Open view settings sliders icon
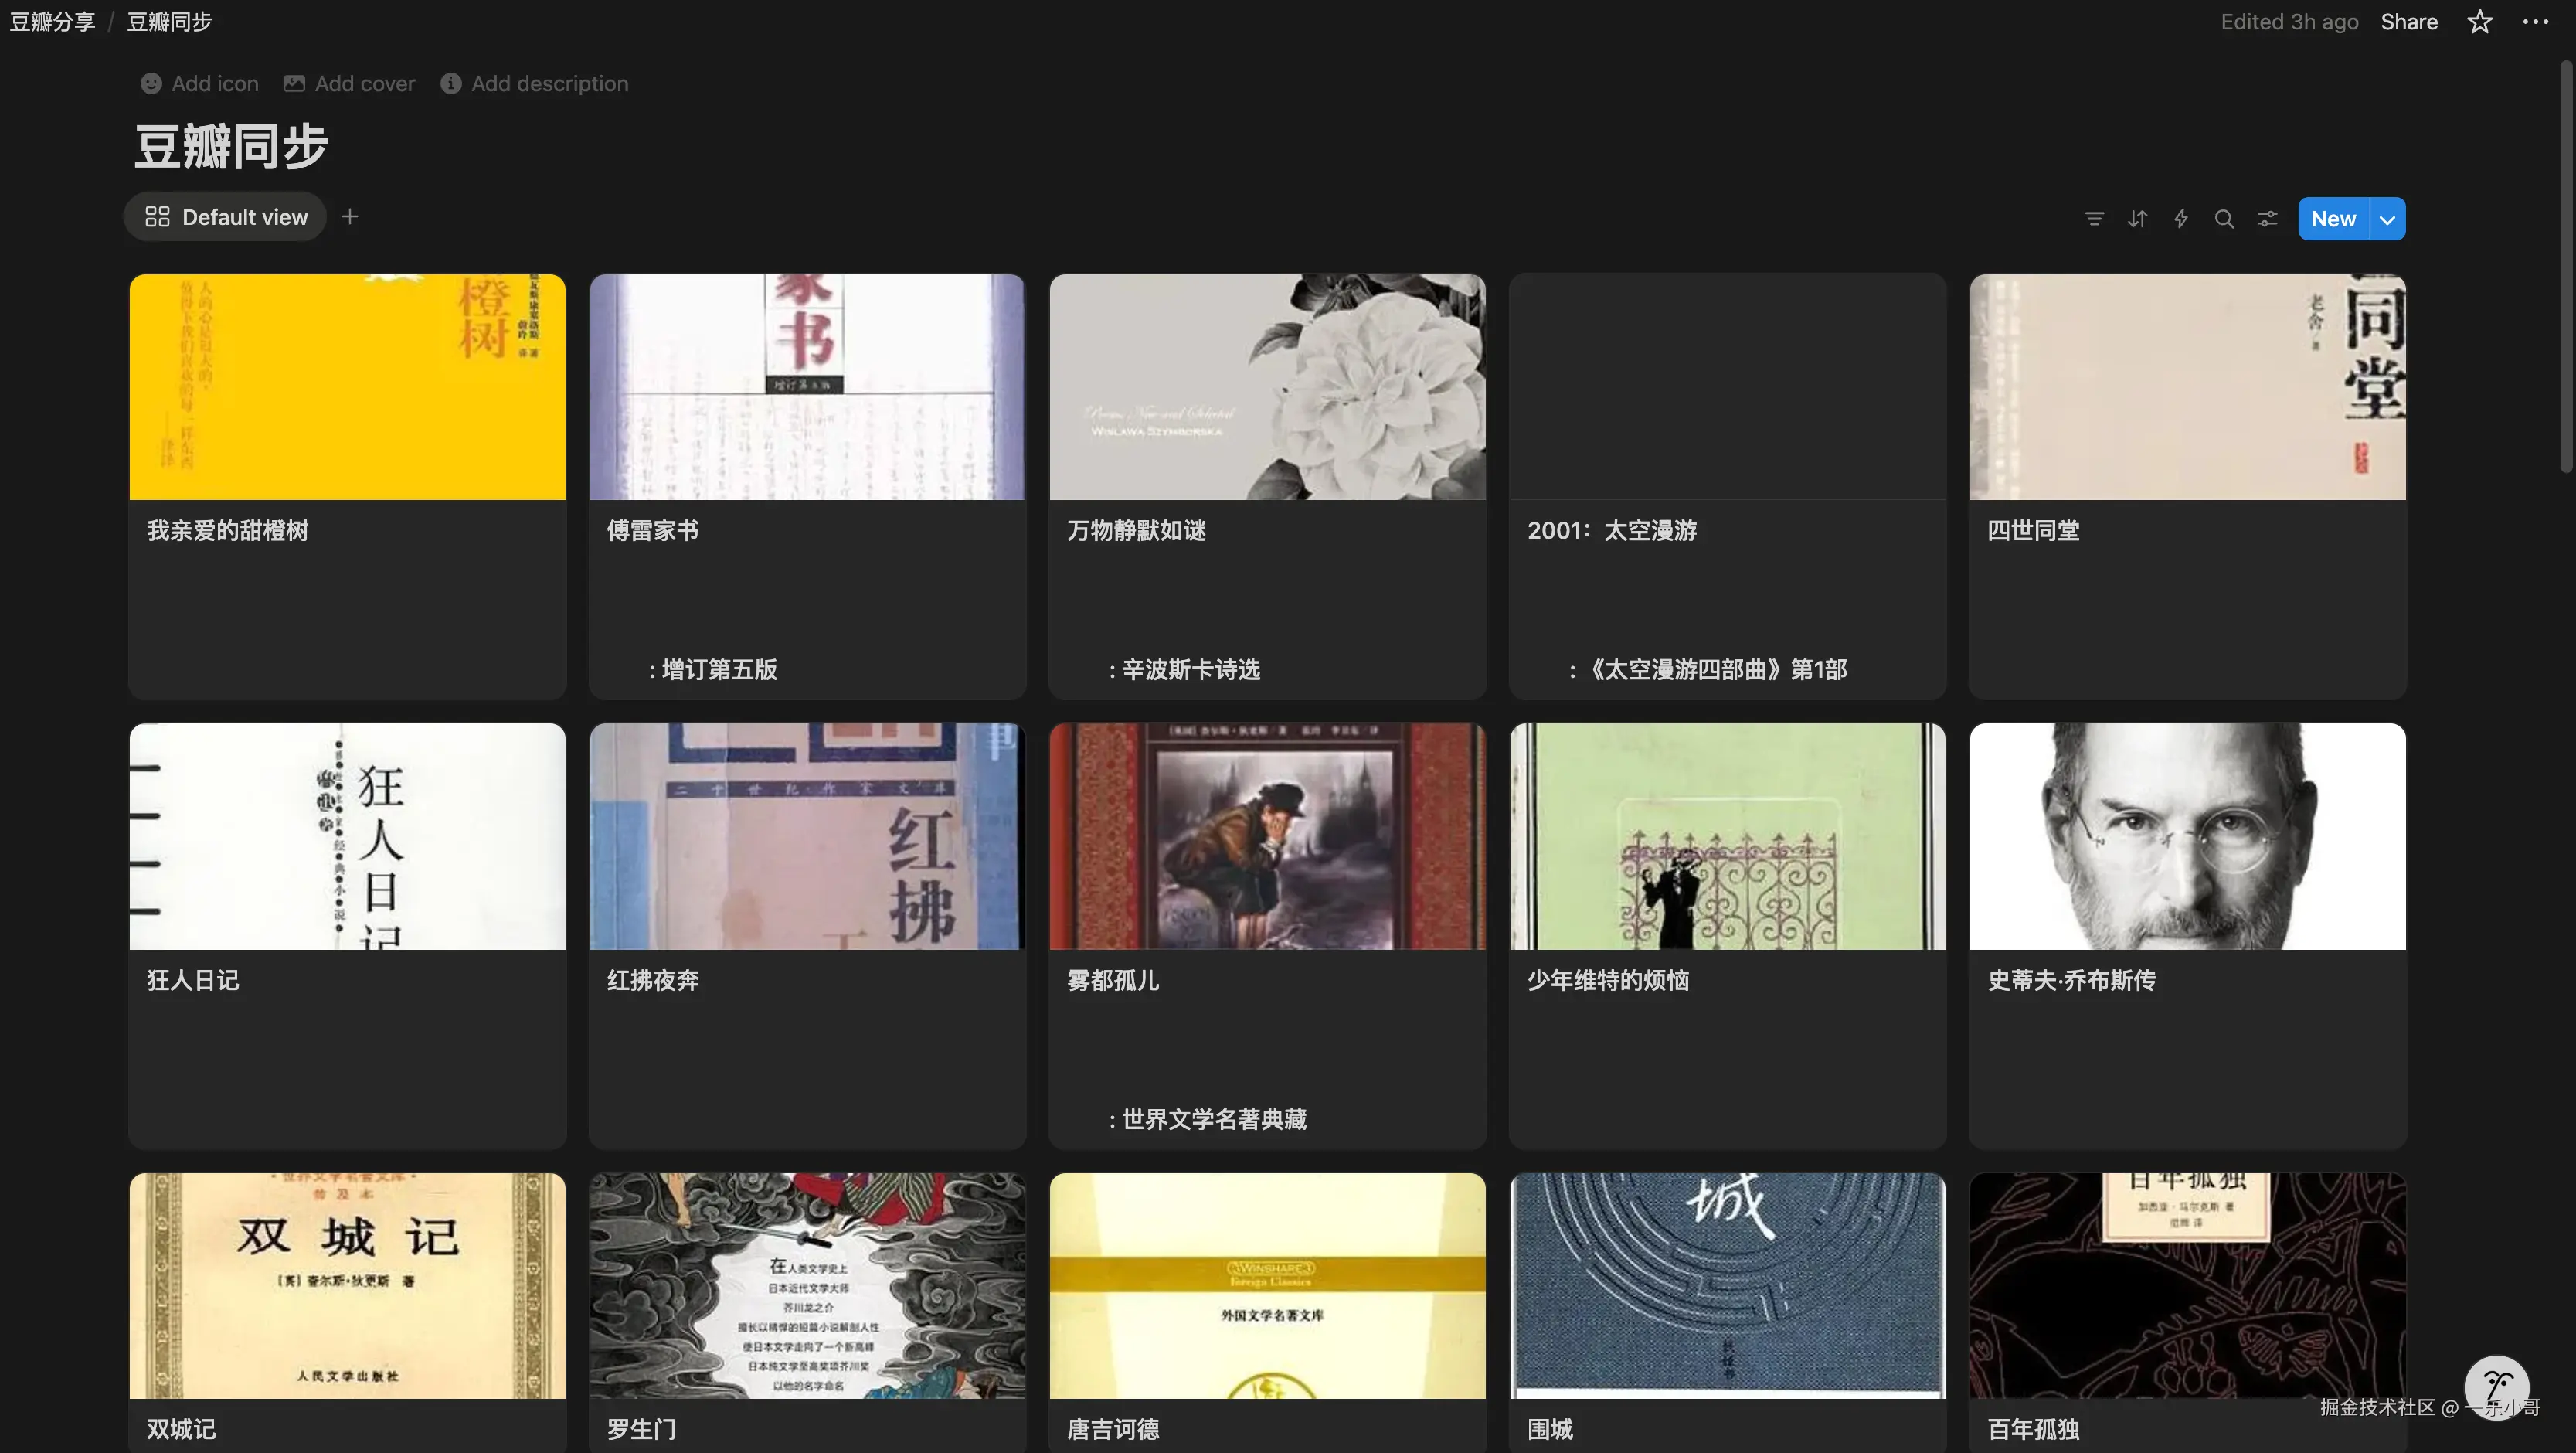Viewport: 2576px width, 1453px height. [x=2267, y=219]
